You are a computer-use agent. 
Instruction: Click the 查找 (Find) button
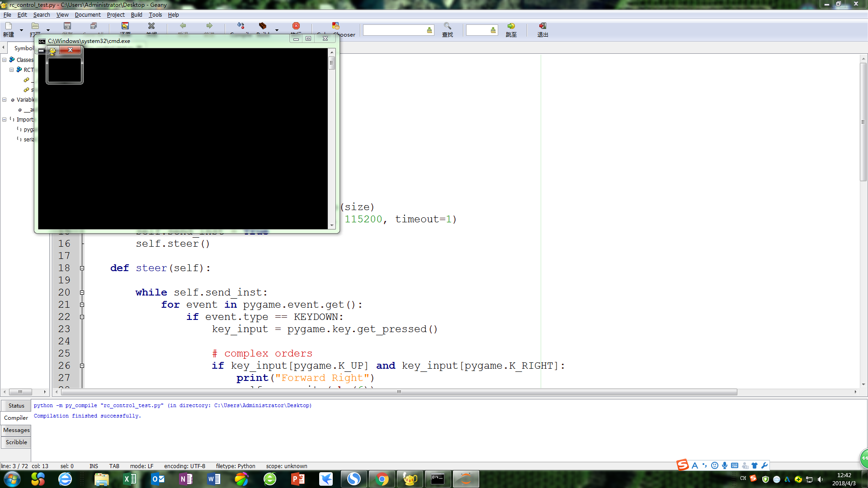pos(448,28)
